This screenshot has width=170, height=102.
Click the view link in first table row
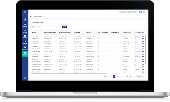[143, 36]
